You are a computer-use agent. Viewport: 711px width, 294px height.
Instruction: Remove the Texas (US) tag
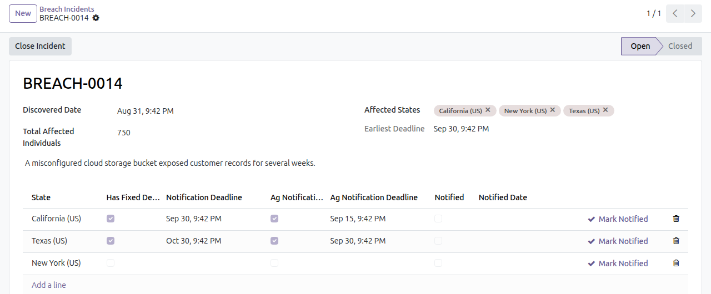click(x=605, y=110)
